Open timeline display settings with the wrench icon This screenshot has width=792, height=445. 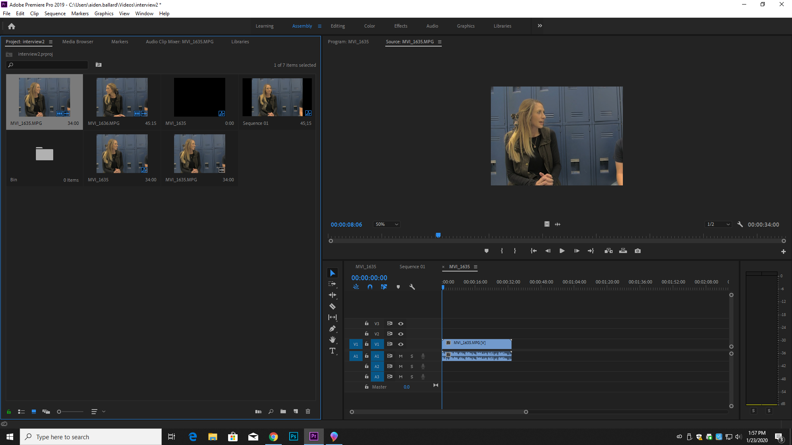(412, 287)
